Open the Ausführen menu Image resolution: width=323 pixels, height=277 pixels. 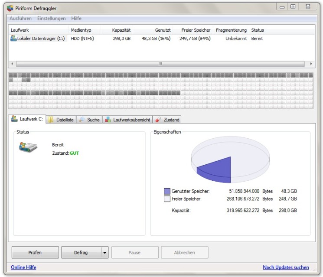(21, 18)
